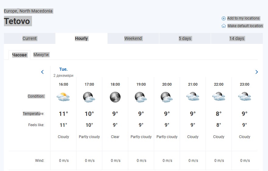This screenshot has height=171, width=268.
Task: Advance to next hours with right chevron
Action: (x=256, y=72)
